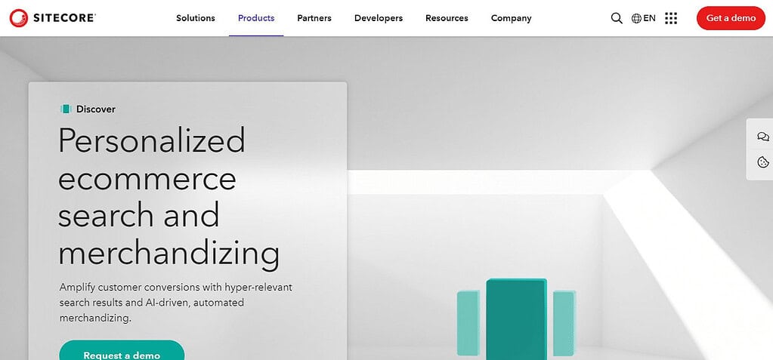773x360 pixels.
Task: Open the EN language selector
Action: tap(643, 18)
